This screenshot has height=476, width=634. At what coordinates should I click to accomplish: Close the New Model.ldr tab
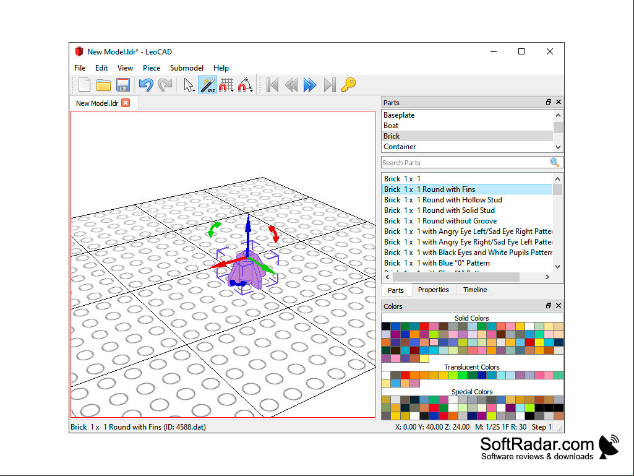[x=126, y=103]
